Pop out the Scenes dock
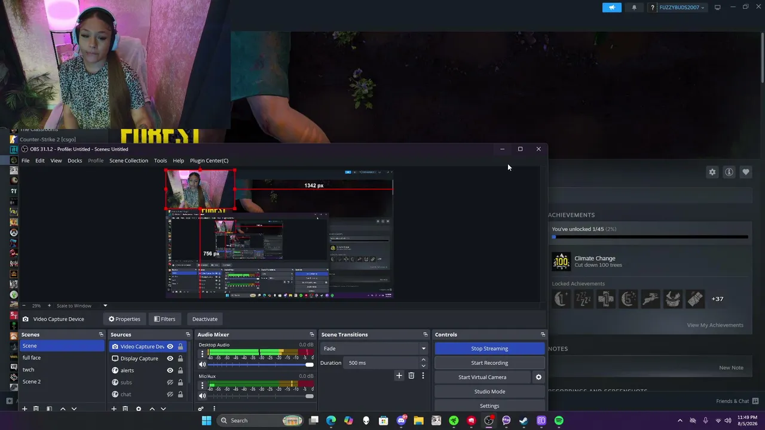This screenshot has width=765, height=430. pos(101,334)
